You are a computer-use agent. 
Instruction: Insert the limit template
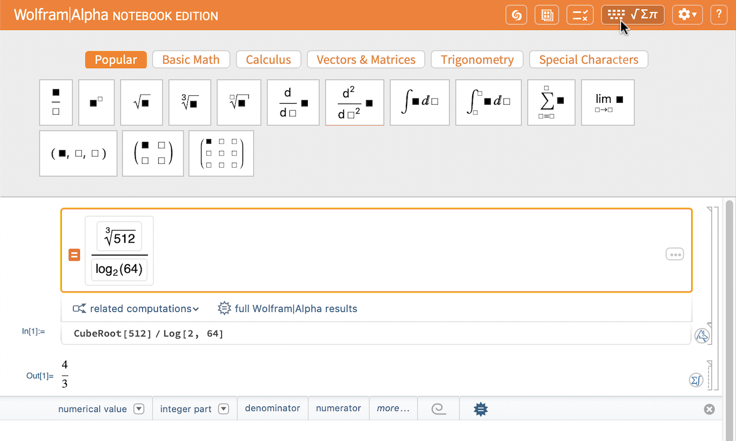(x=608, y=102)
